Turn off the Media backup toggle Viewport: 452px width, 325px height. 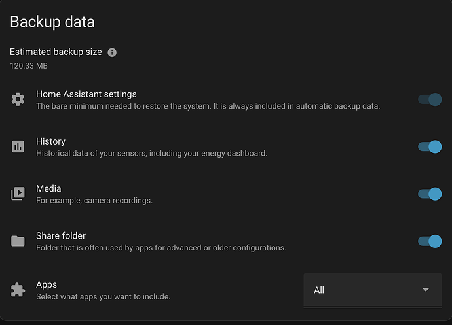(430, 194)
